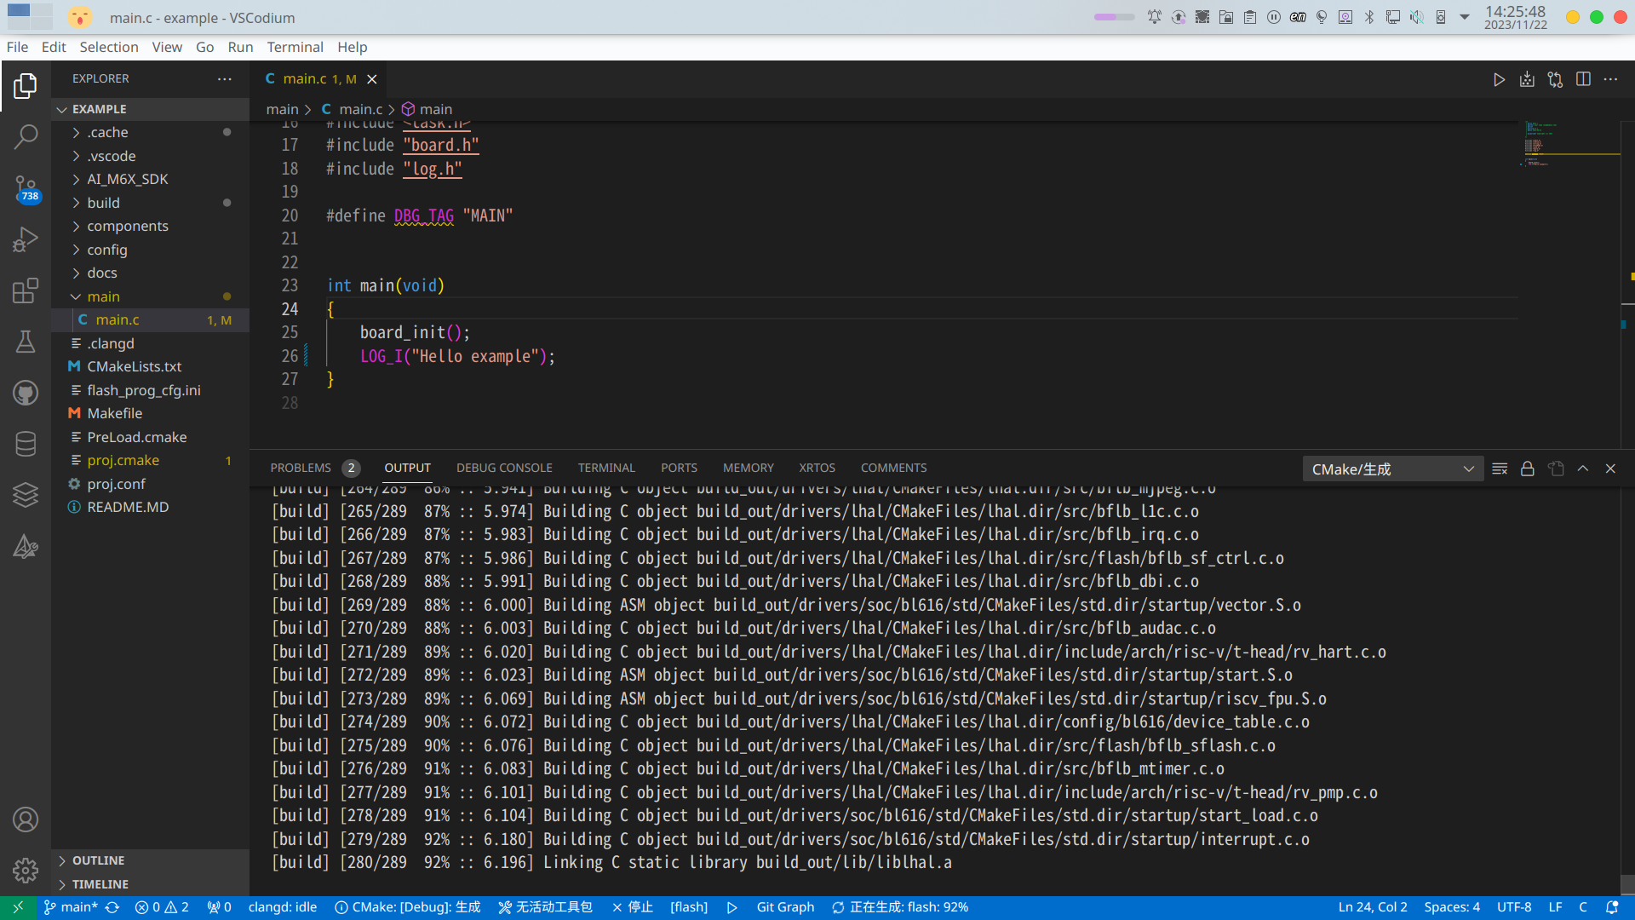The height and width of the screenshot is (920, 1635).
Task: Switch to the XRTOS tab
Action: pyautogui.click(x=817, y=468)
